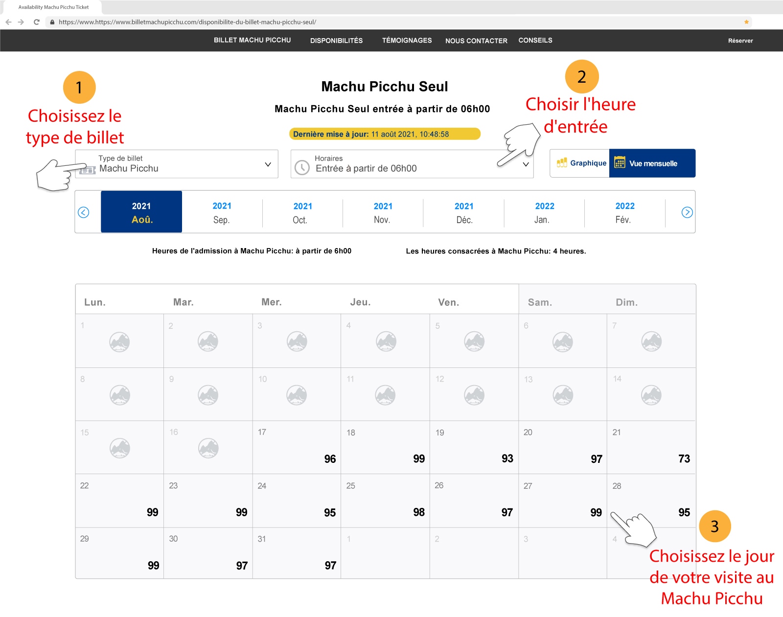Choose August 17 with 96 available
783x617 pixels.
[297, 447]
